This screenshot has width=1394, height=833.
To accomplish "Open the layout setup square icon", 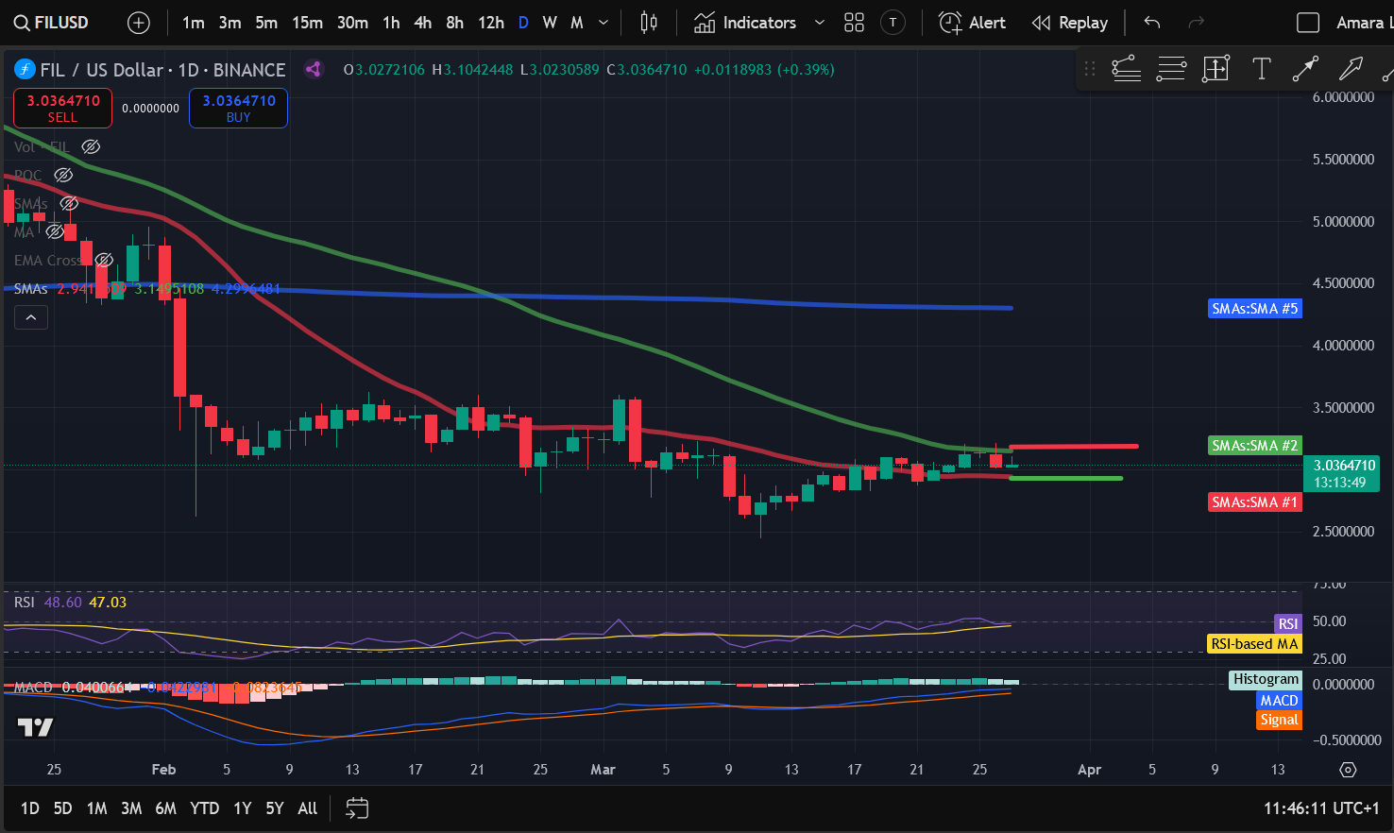I will point(1308,23).
